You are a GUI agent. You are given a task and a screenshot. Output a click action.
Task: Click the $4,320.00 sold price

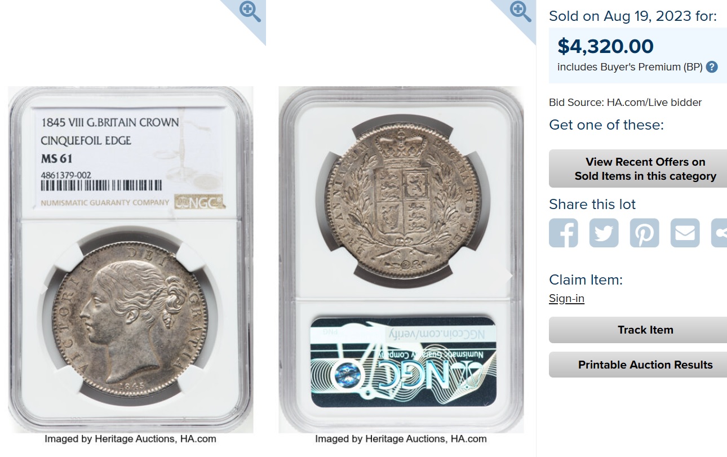pos(605,46)
